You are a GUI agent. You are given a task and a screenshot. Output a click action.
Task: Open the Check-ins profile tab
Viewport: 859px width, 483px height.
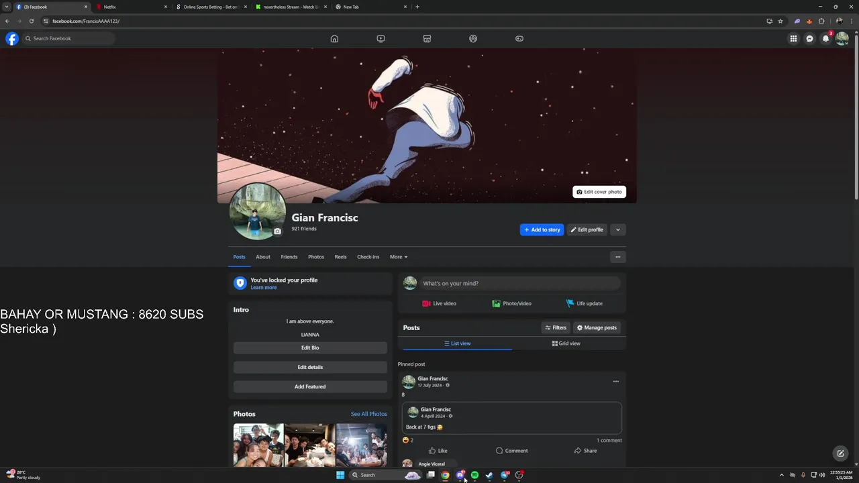coord(368,257)
